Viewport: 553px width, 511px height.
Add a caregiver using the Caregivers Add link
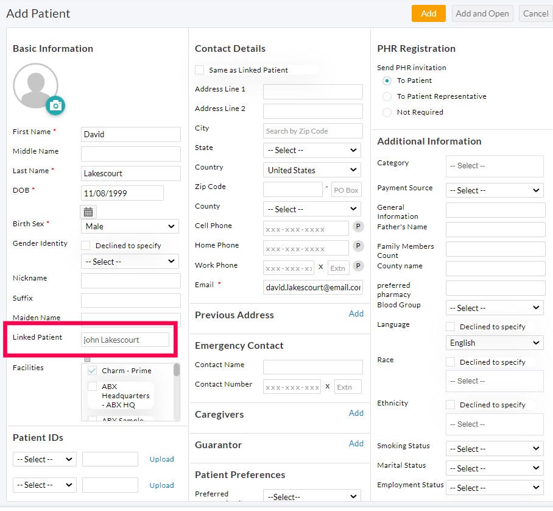coord(356,413)
